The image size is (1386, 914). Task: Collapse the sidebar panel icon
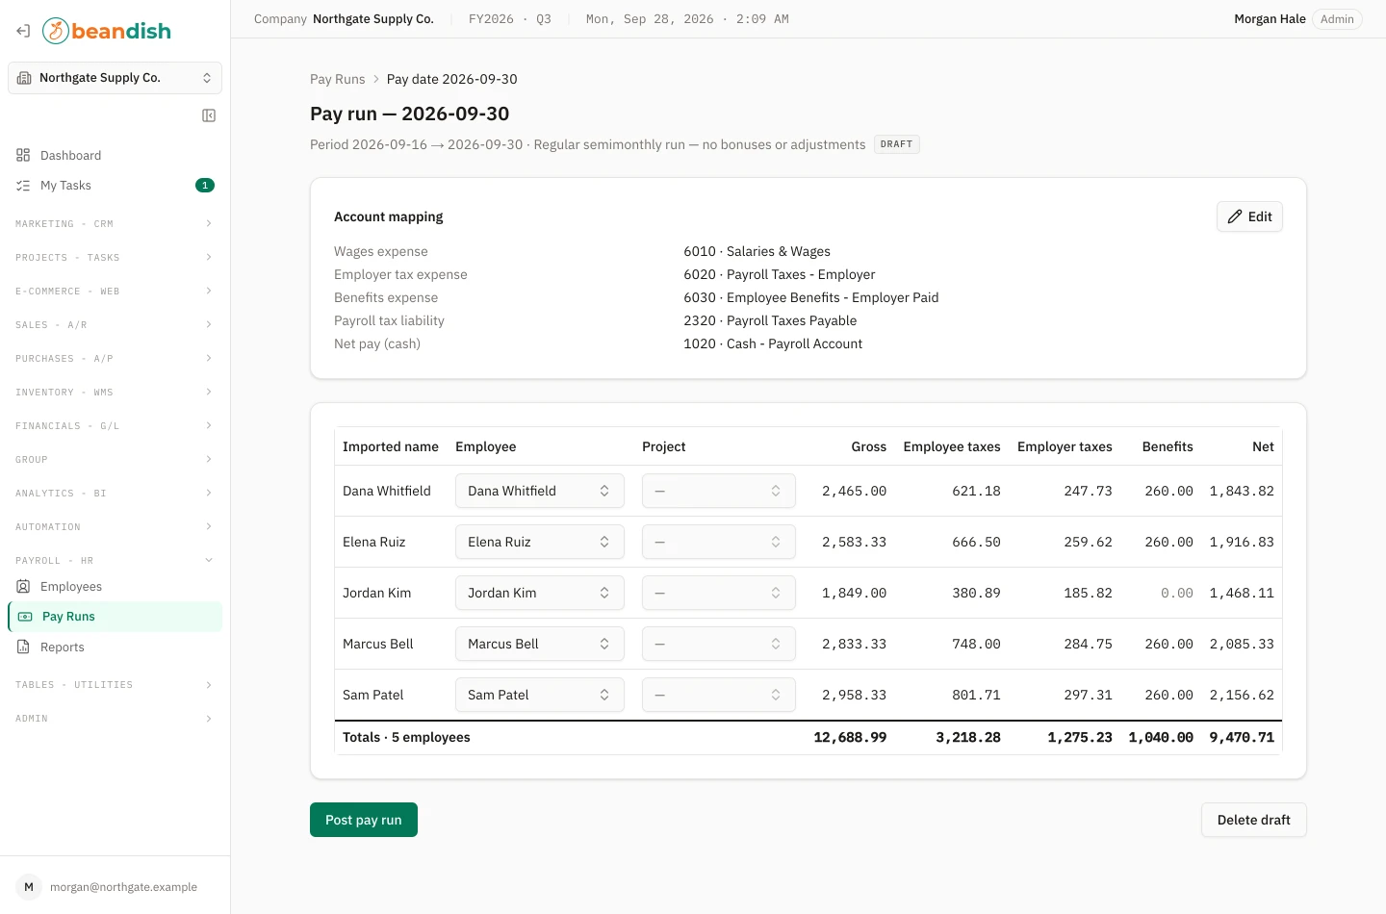pyautogui.click(x=209, y=115)
